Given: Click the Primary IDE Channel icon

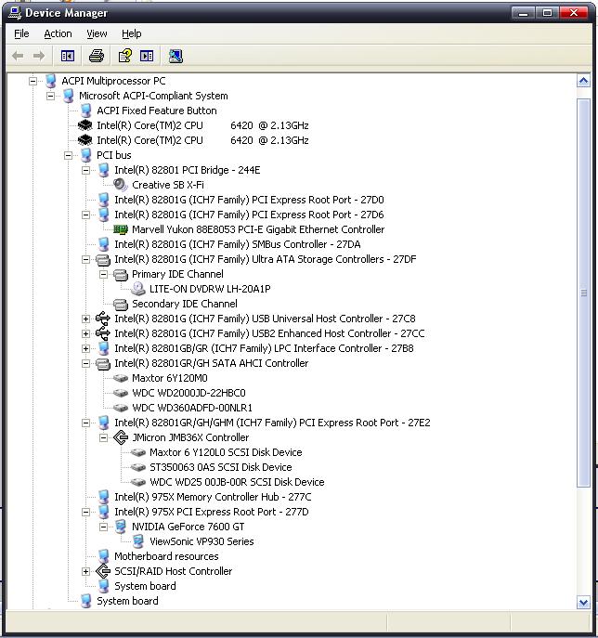Looking at the screenshot, I should click(121, 275).
